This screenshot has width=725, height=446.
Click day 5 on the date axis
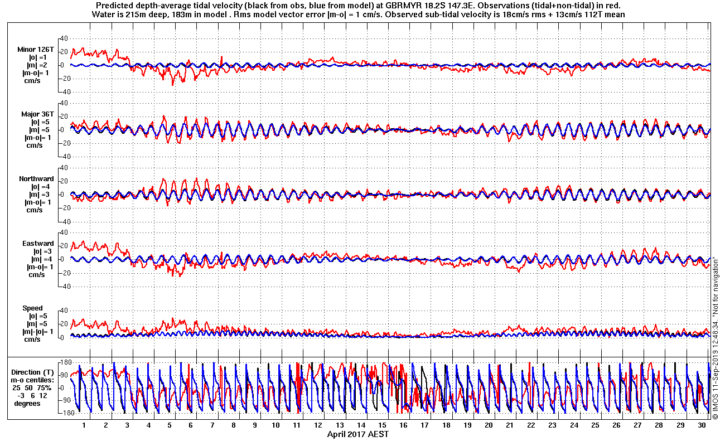pyautogui.click(x=170, y=425)
